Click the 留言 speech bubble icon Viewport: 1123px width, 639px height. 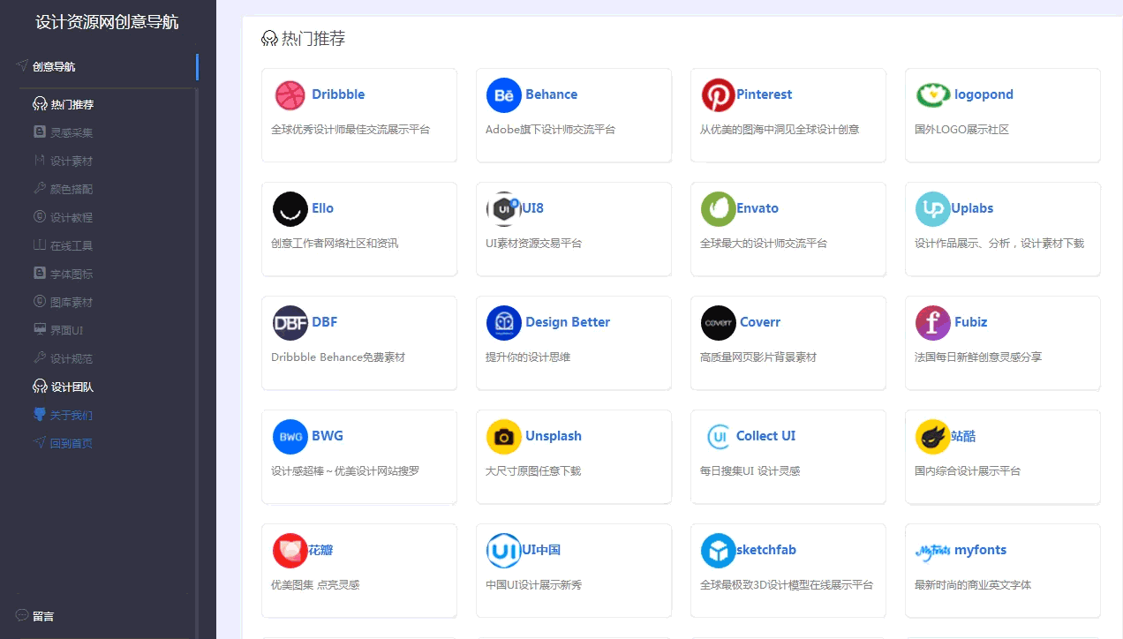pos(22,615)
